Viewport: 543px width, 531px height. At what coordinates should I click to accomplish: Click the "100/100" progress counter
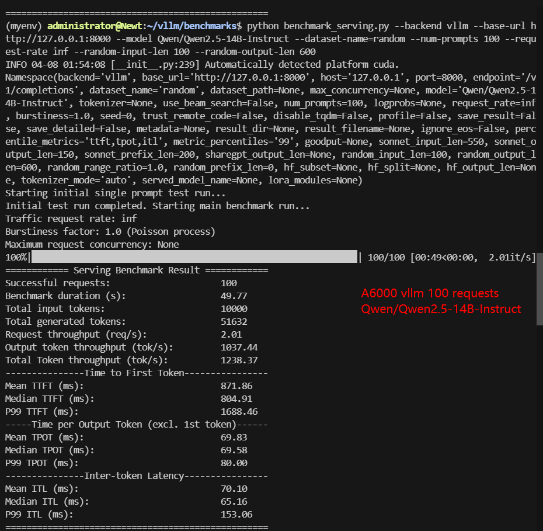pos(386,258)
